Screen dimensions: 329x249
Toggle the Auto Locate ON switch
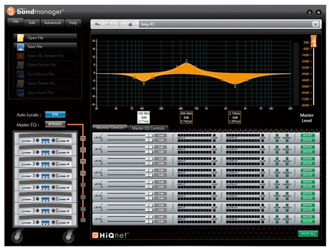coord(55,115)
